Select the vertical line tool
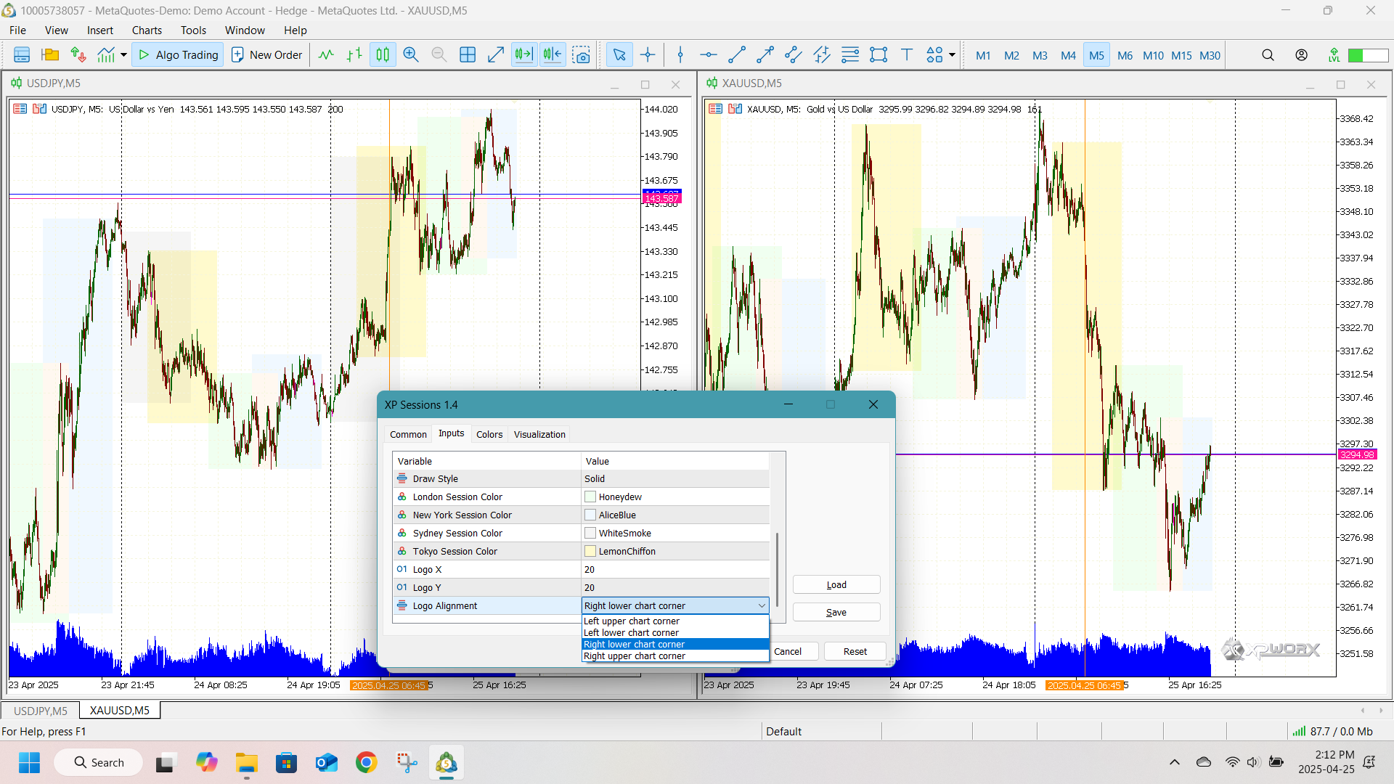Screen dimensions: 1394x784 pos(680,55)
